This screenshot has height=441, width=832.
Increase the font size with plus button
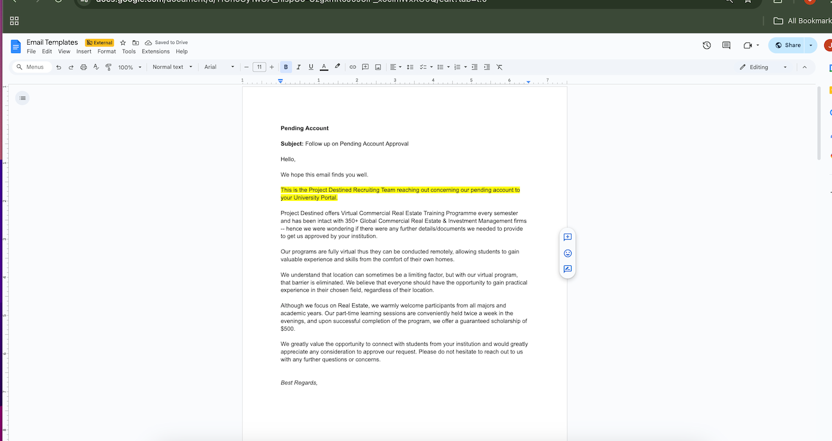point(272,67)
